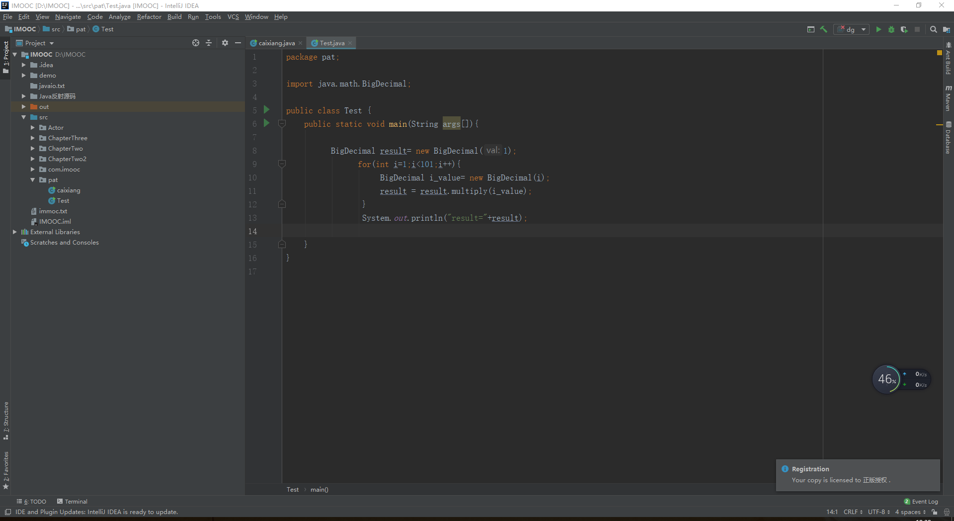
Task: Open the 'dg' run configuration dropdown
Action: click(852, 29)
